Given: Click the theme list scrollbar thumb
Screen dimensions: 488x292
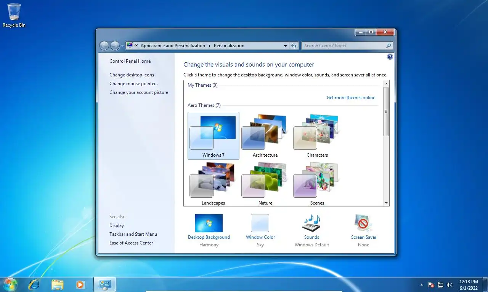Looking at the screenshot, I should pos(386,111).
